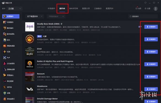The height and width of the screenshot is (103, 161).
Task: Click the expand link on the DBM row
Action: (x=140, y=27)
